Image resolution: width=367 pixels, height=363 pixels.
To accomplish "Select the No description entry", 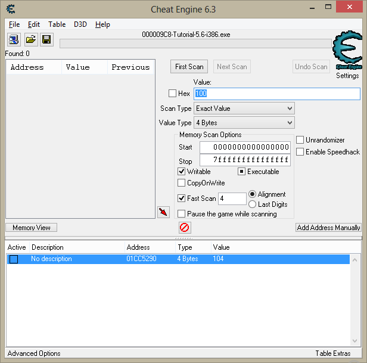I will [x=51, y=259].
